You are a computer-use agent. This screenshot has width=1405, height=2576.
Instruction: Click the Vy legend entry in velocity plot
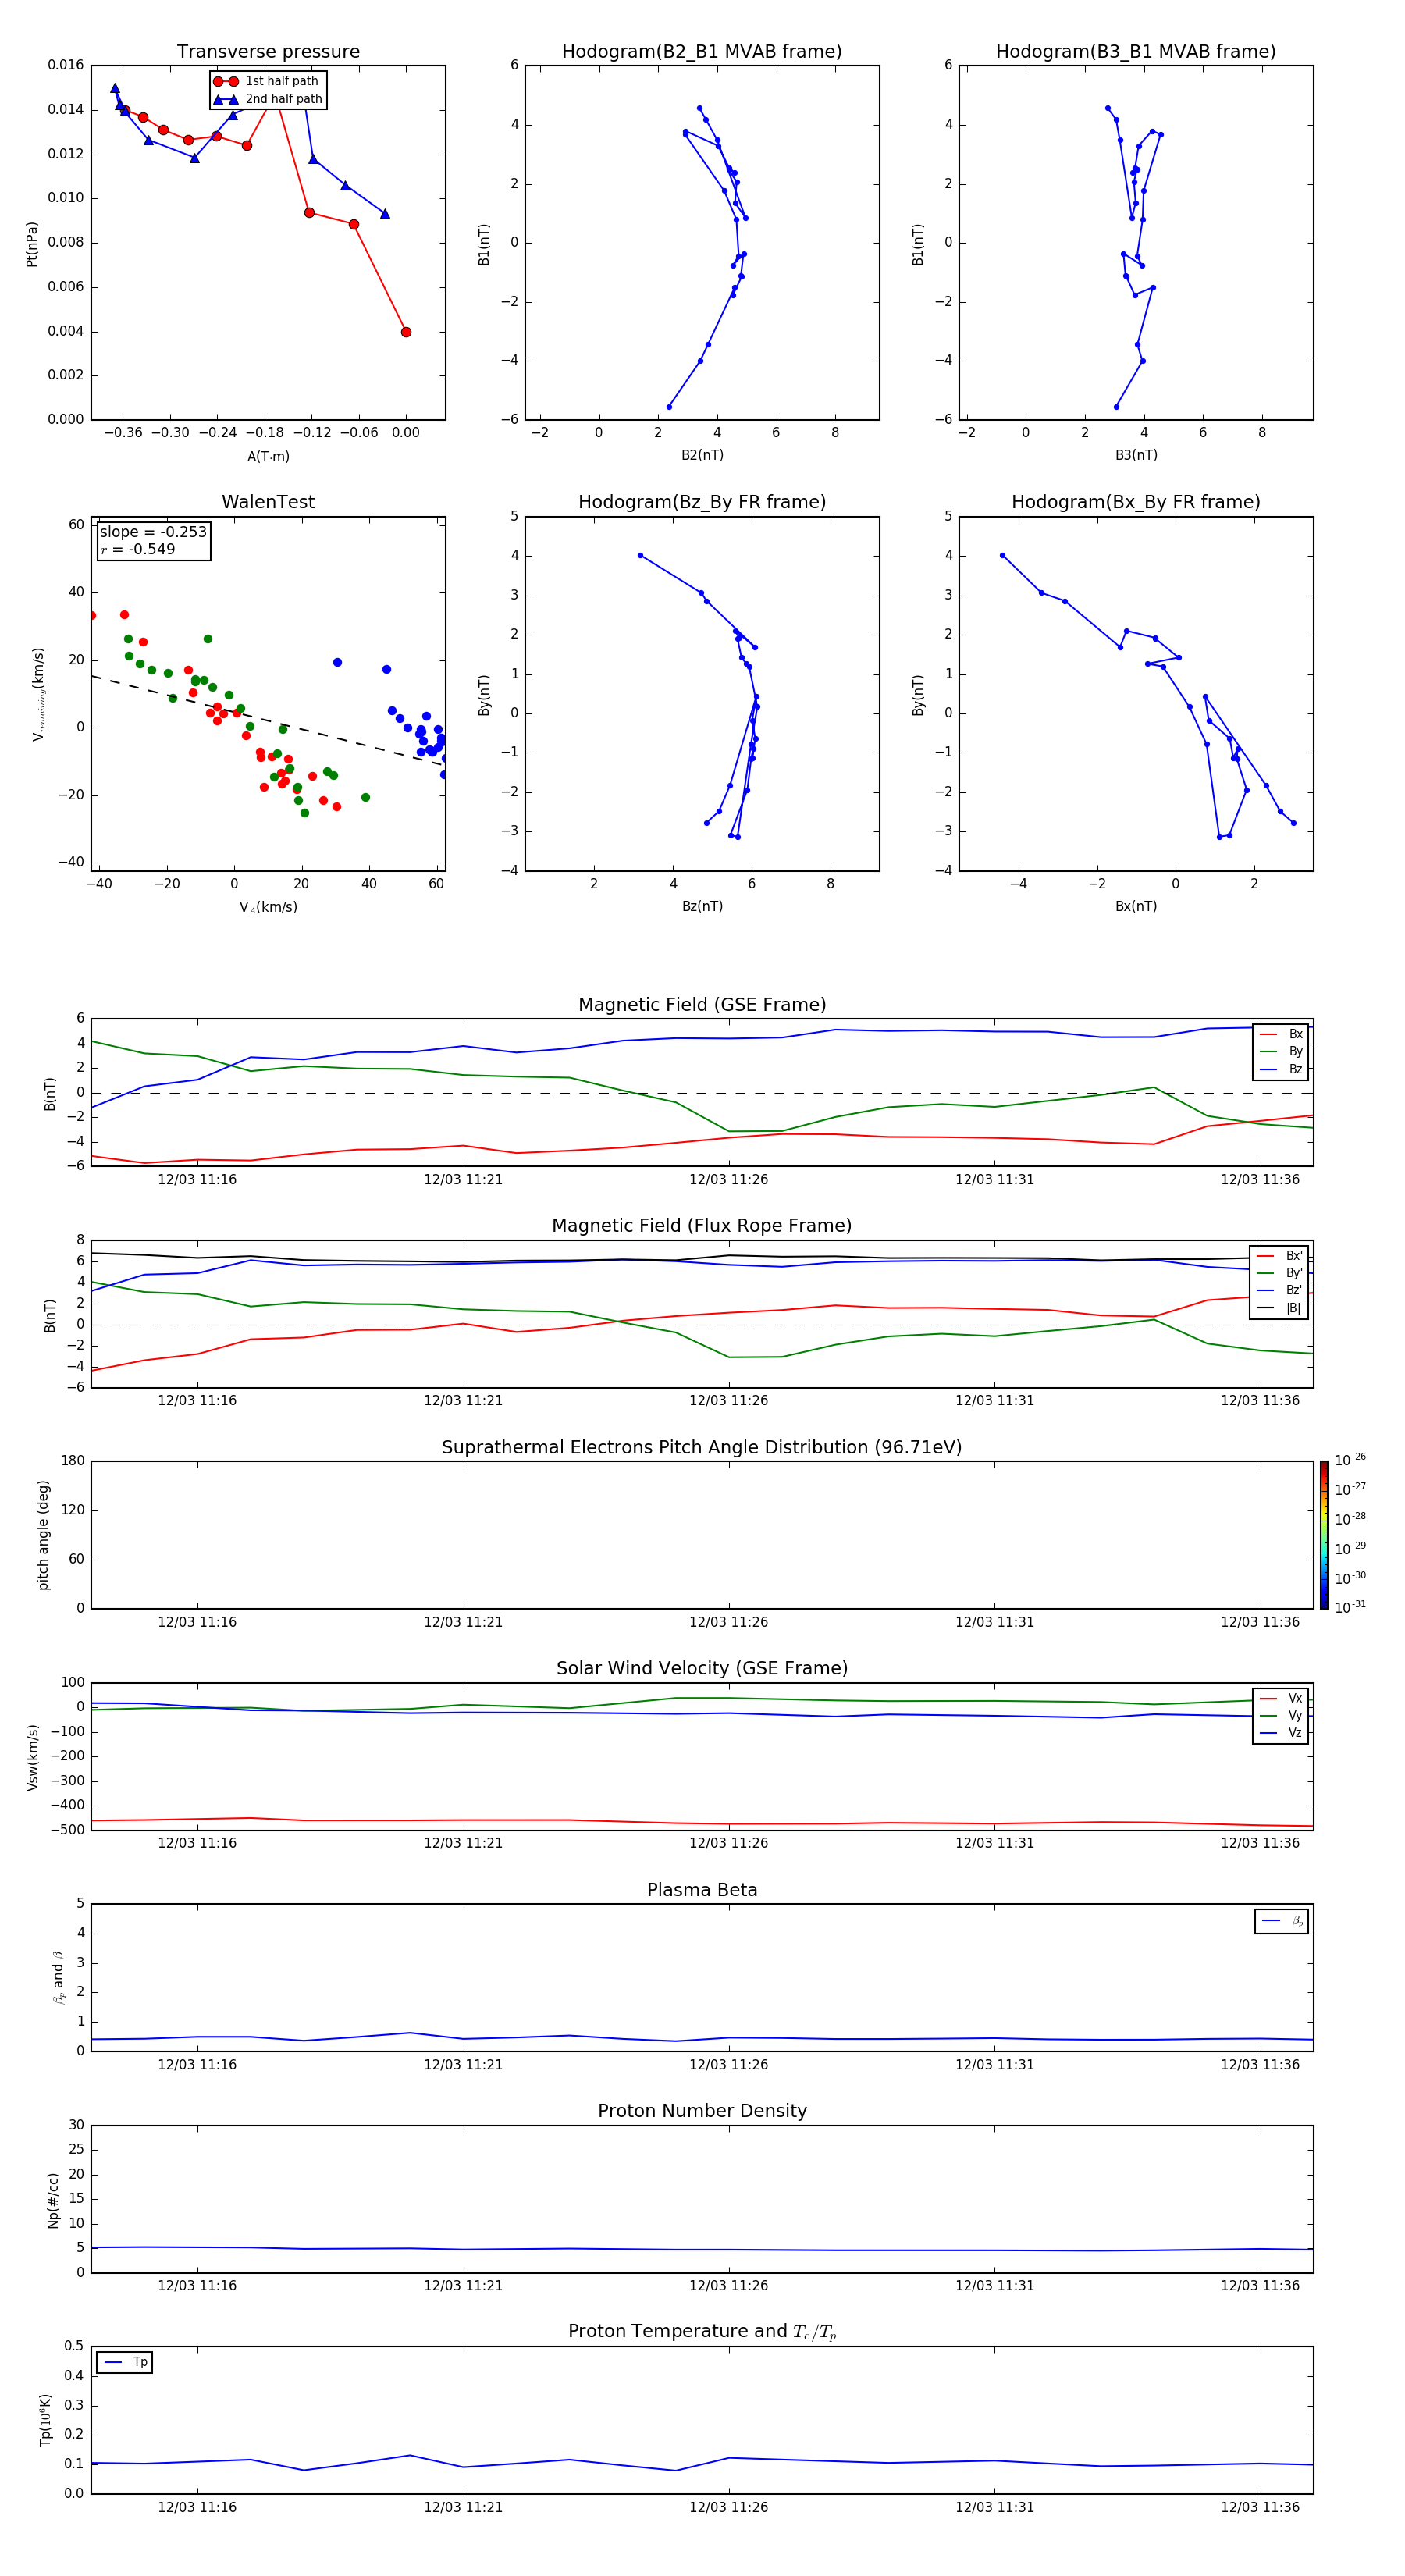click(x=1281, y=1716)
